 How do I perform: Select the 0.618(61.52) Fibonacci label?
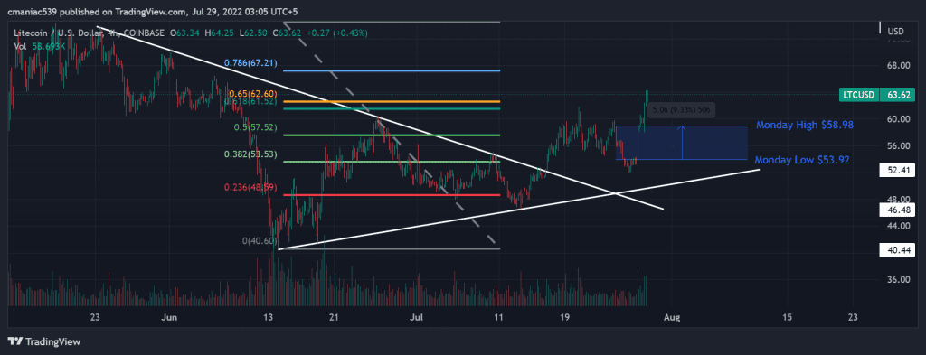(x=251, y=101)
